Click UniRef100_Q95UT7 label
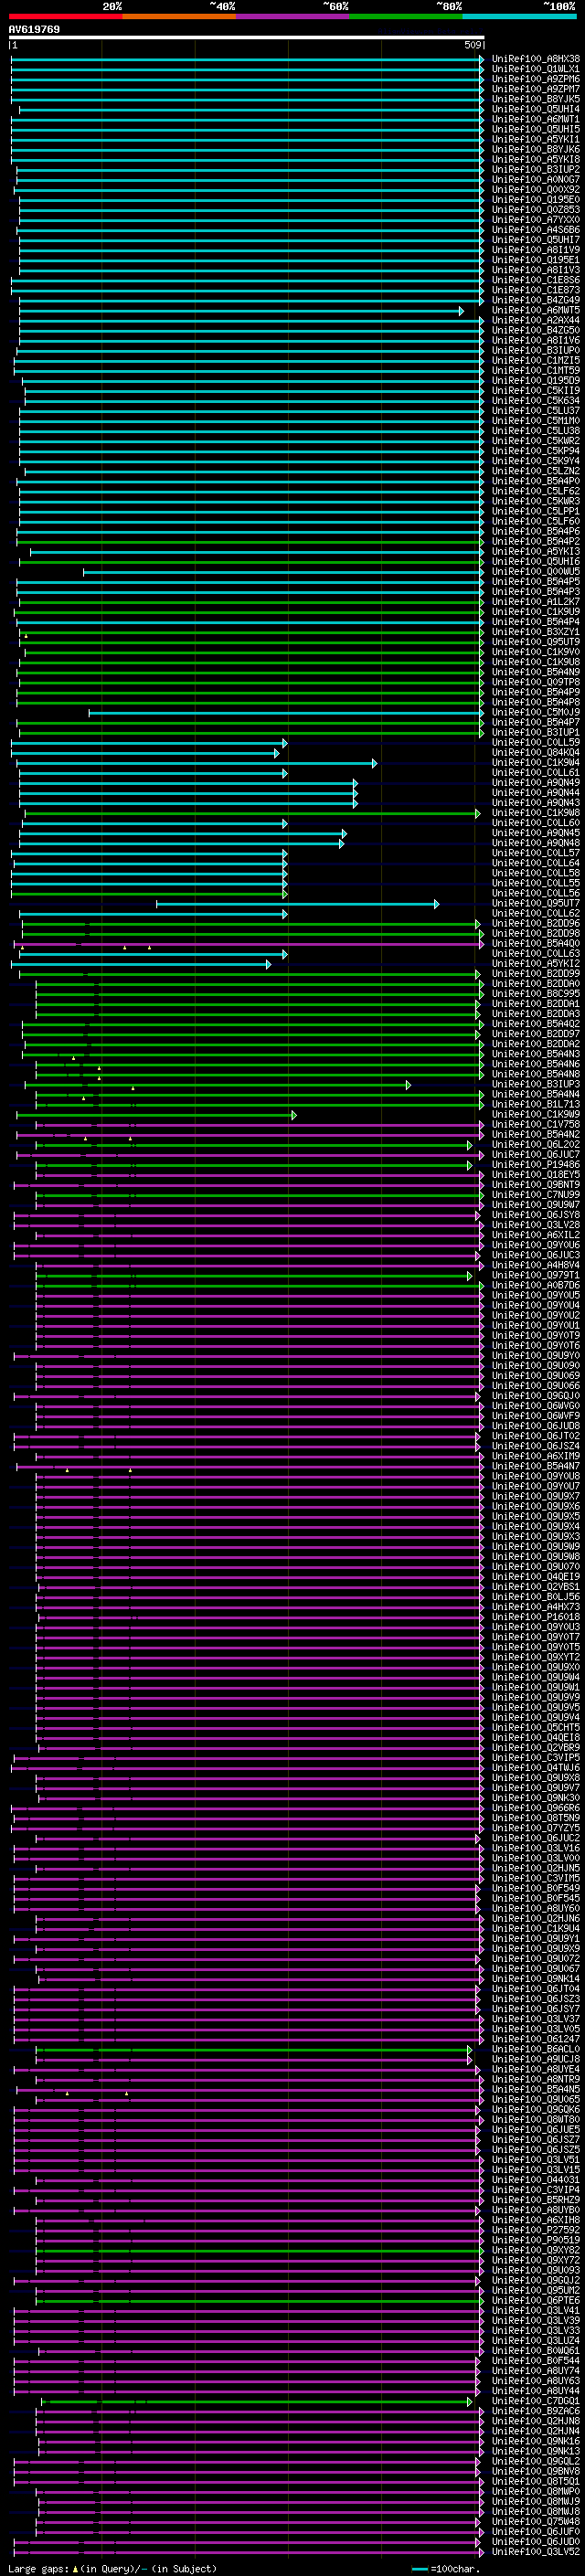Image resolution: width=585 pixels, height=2576 pixels. [536, 904]
